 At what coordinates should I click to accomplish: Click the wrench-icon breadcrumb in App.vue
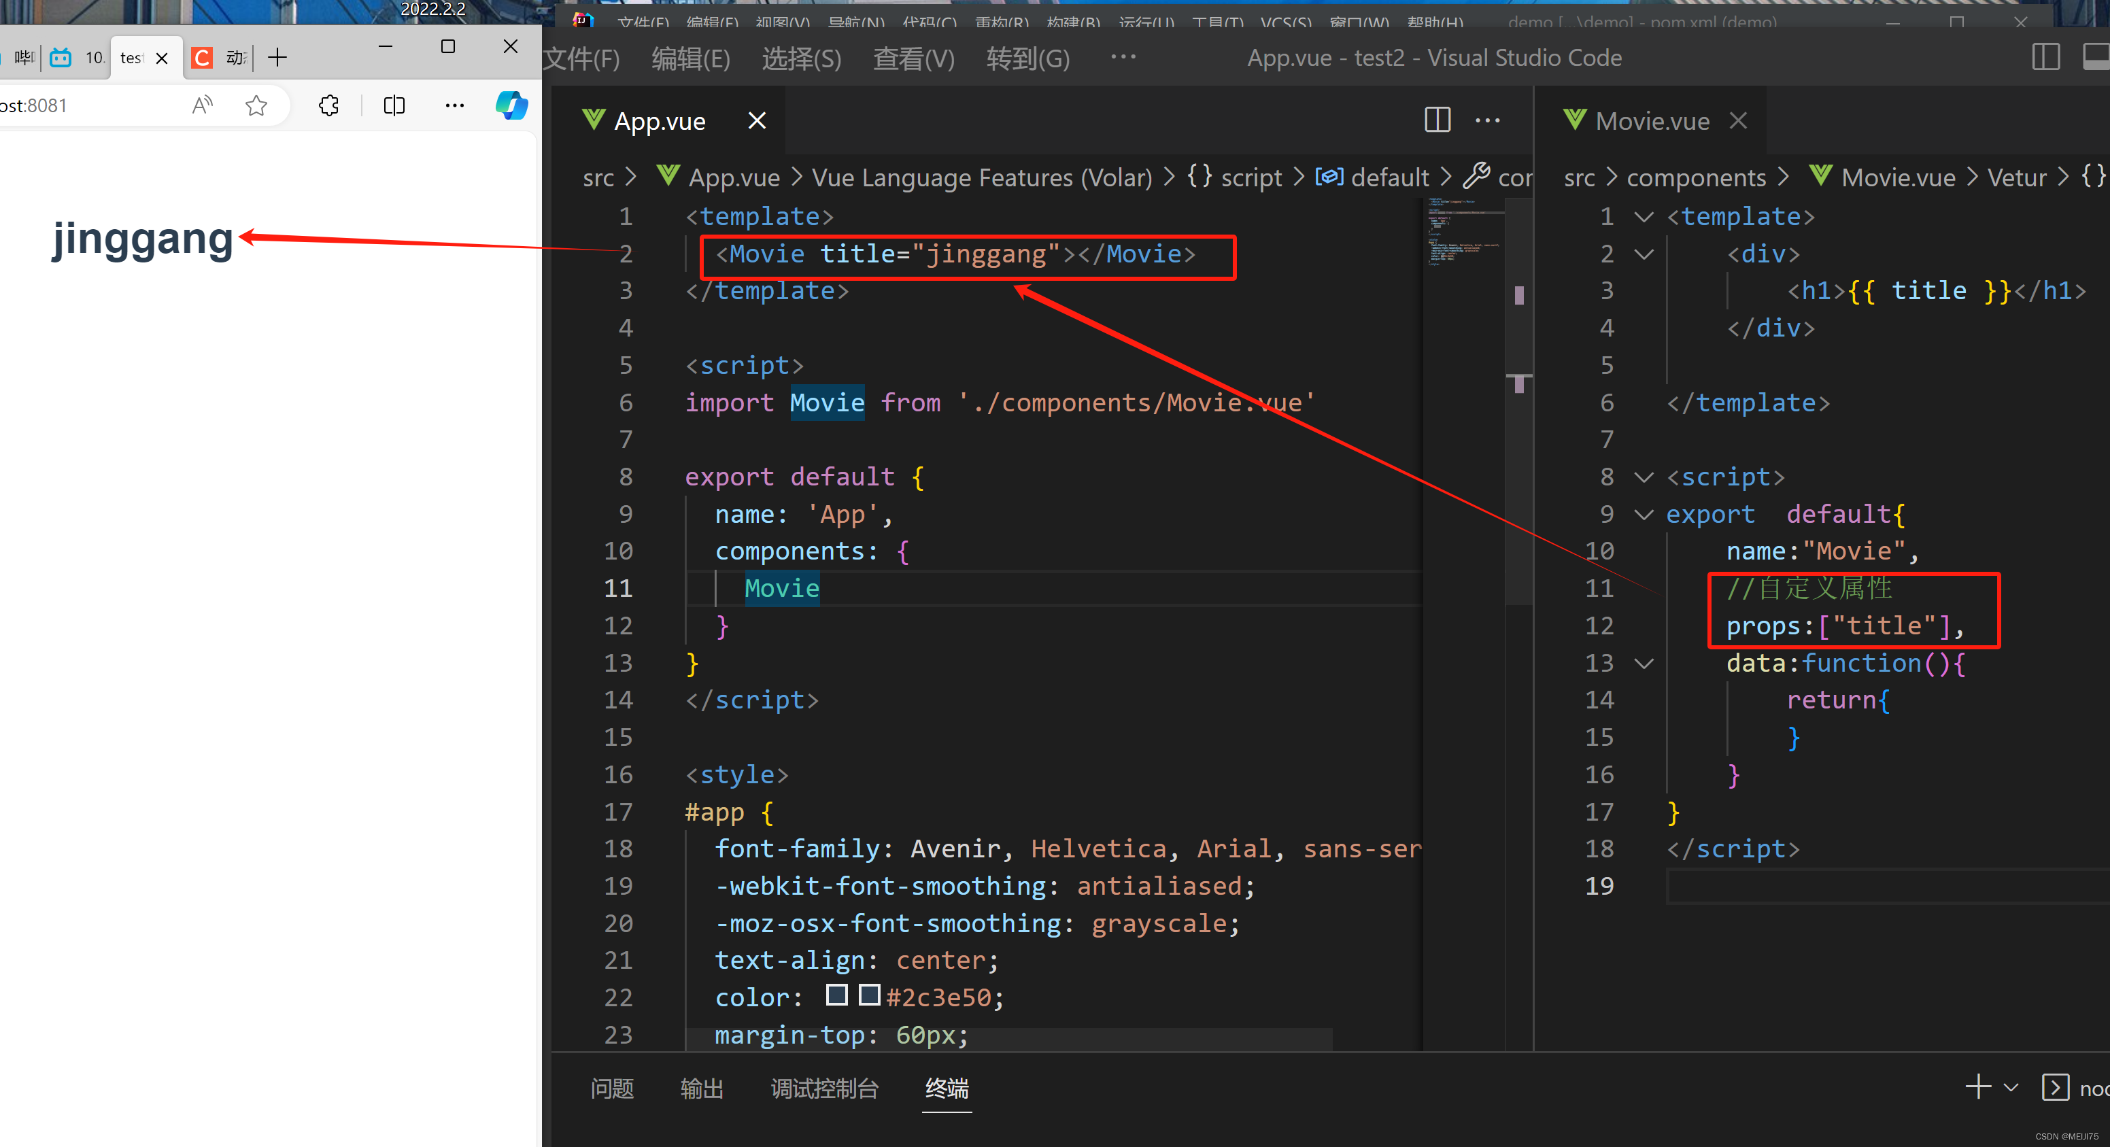1498,177
